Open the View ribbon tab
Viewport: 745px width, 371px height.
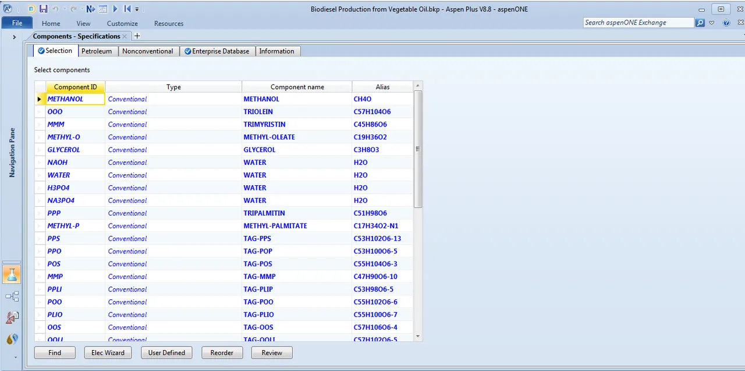83,23
